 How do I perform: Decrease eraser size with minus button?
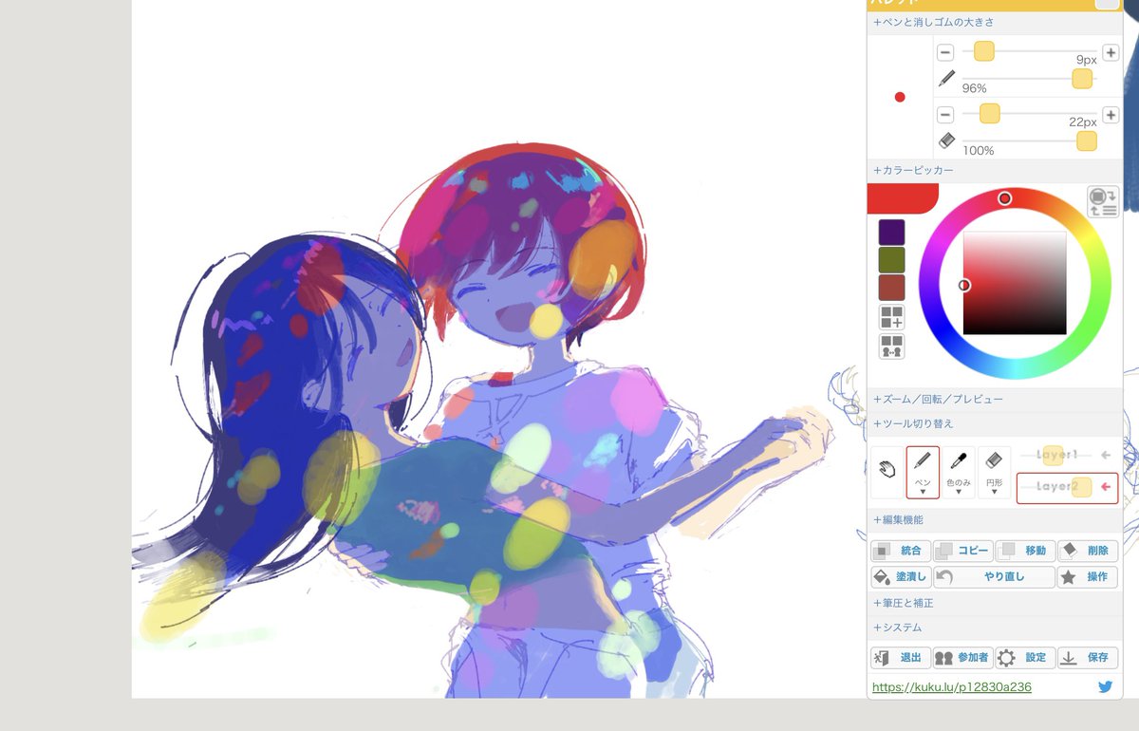[945, 115]
